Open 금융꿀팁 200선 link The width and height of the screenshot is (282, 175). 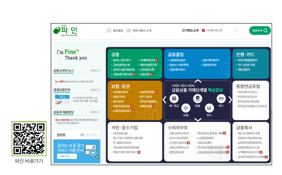[177, 60]
